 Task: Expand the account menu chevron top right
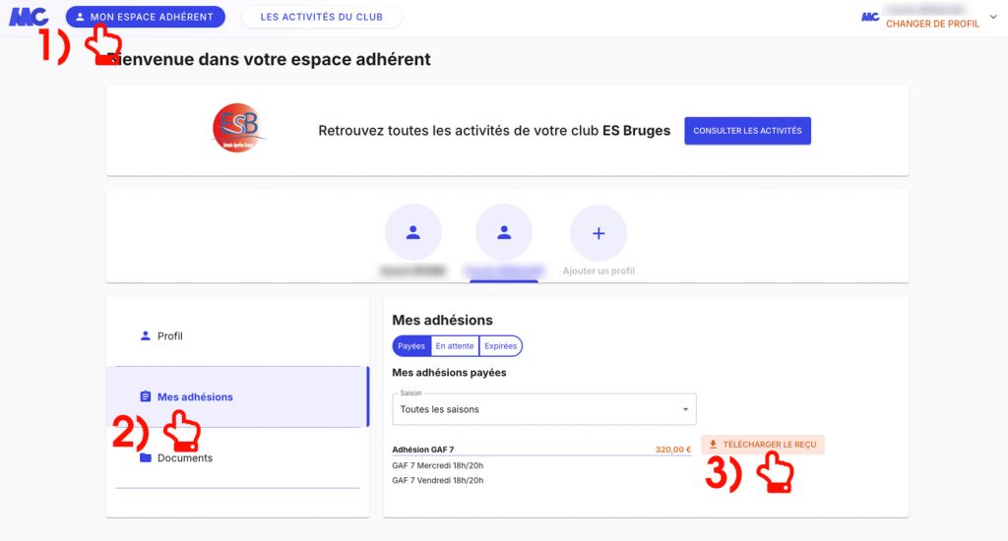pos(993,18)
